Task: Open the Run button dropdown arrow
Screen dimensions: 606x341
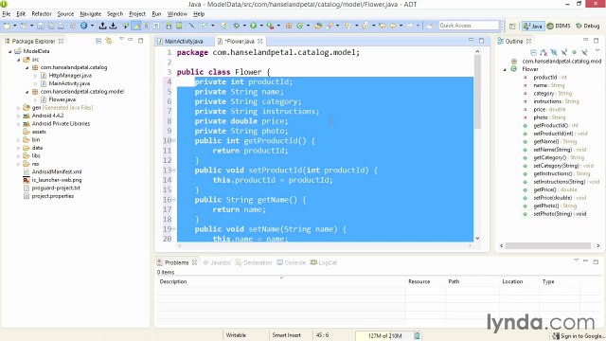Action: tap(261, 26)
